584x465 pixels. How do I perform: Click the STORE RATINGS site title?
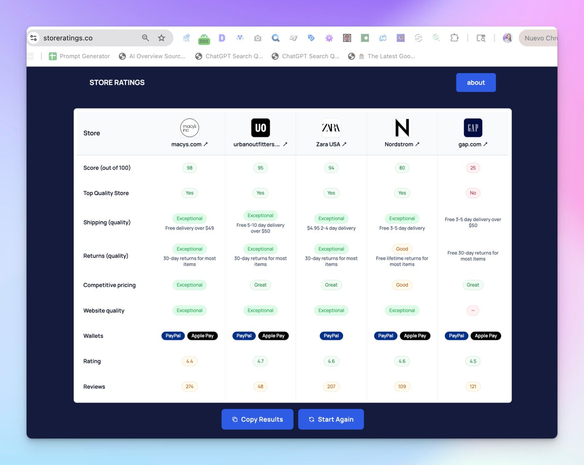click(117, 82)
